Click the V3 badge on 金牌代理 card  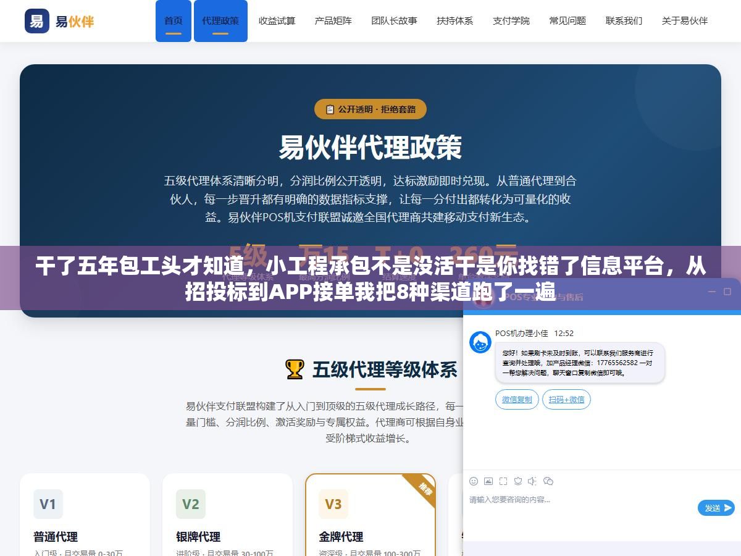click(x=333, y=504)
